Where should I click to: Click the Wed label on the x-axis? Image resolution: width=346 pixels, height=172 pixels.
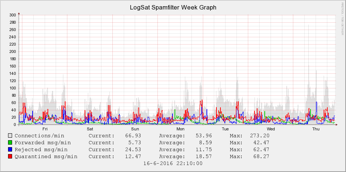tap(271, 129)
